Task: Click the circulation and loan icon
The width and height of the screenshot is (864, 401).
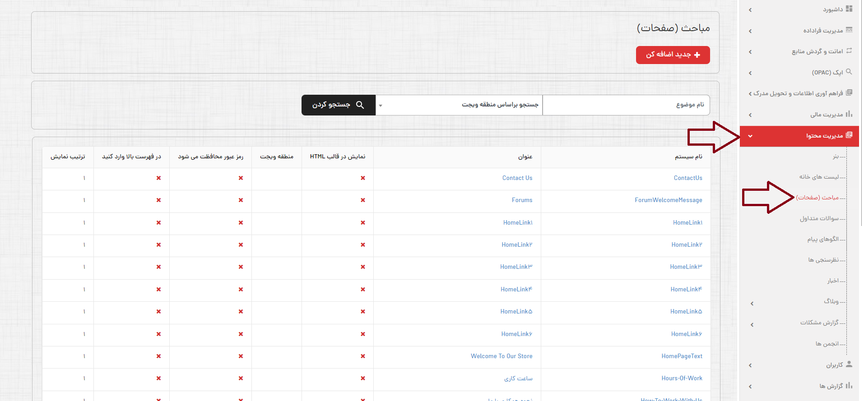Action: point(849,51)
